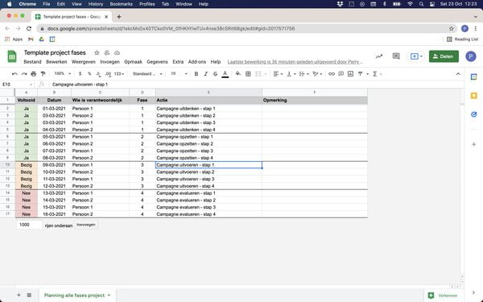The height and width of the screenshot is (302, 483).
Task: Toggle bold formatting
Action: coord(196,74)
